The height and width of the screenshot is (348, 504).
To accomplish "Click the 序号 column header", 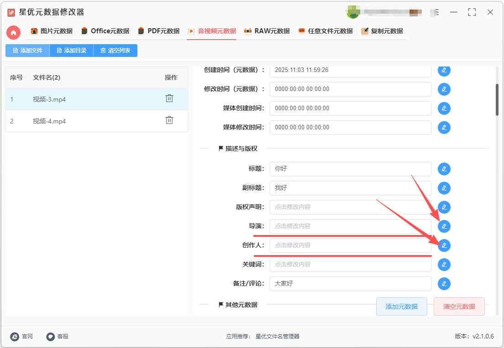I will (16, 77).
